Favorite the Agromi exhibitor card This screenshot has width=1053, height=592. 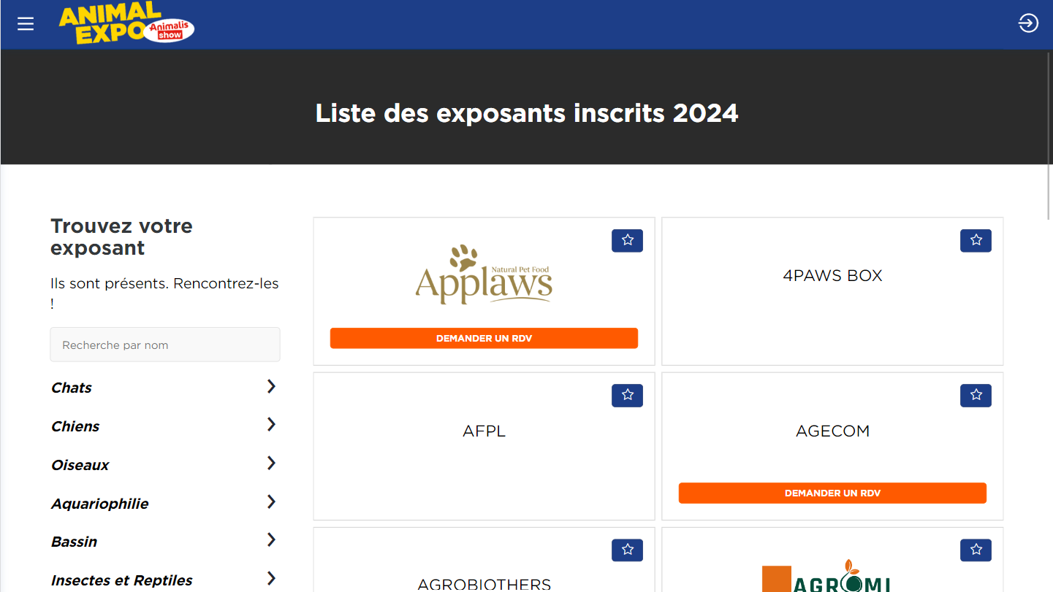[976, 550]
